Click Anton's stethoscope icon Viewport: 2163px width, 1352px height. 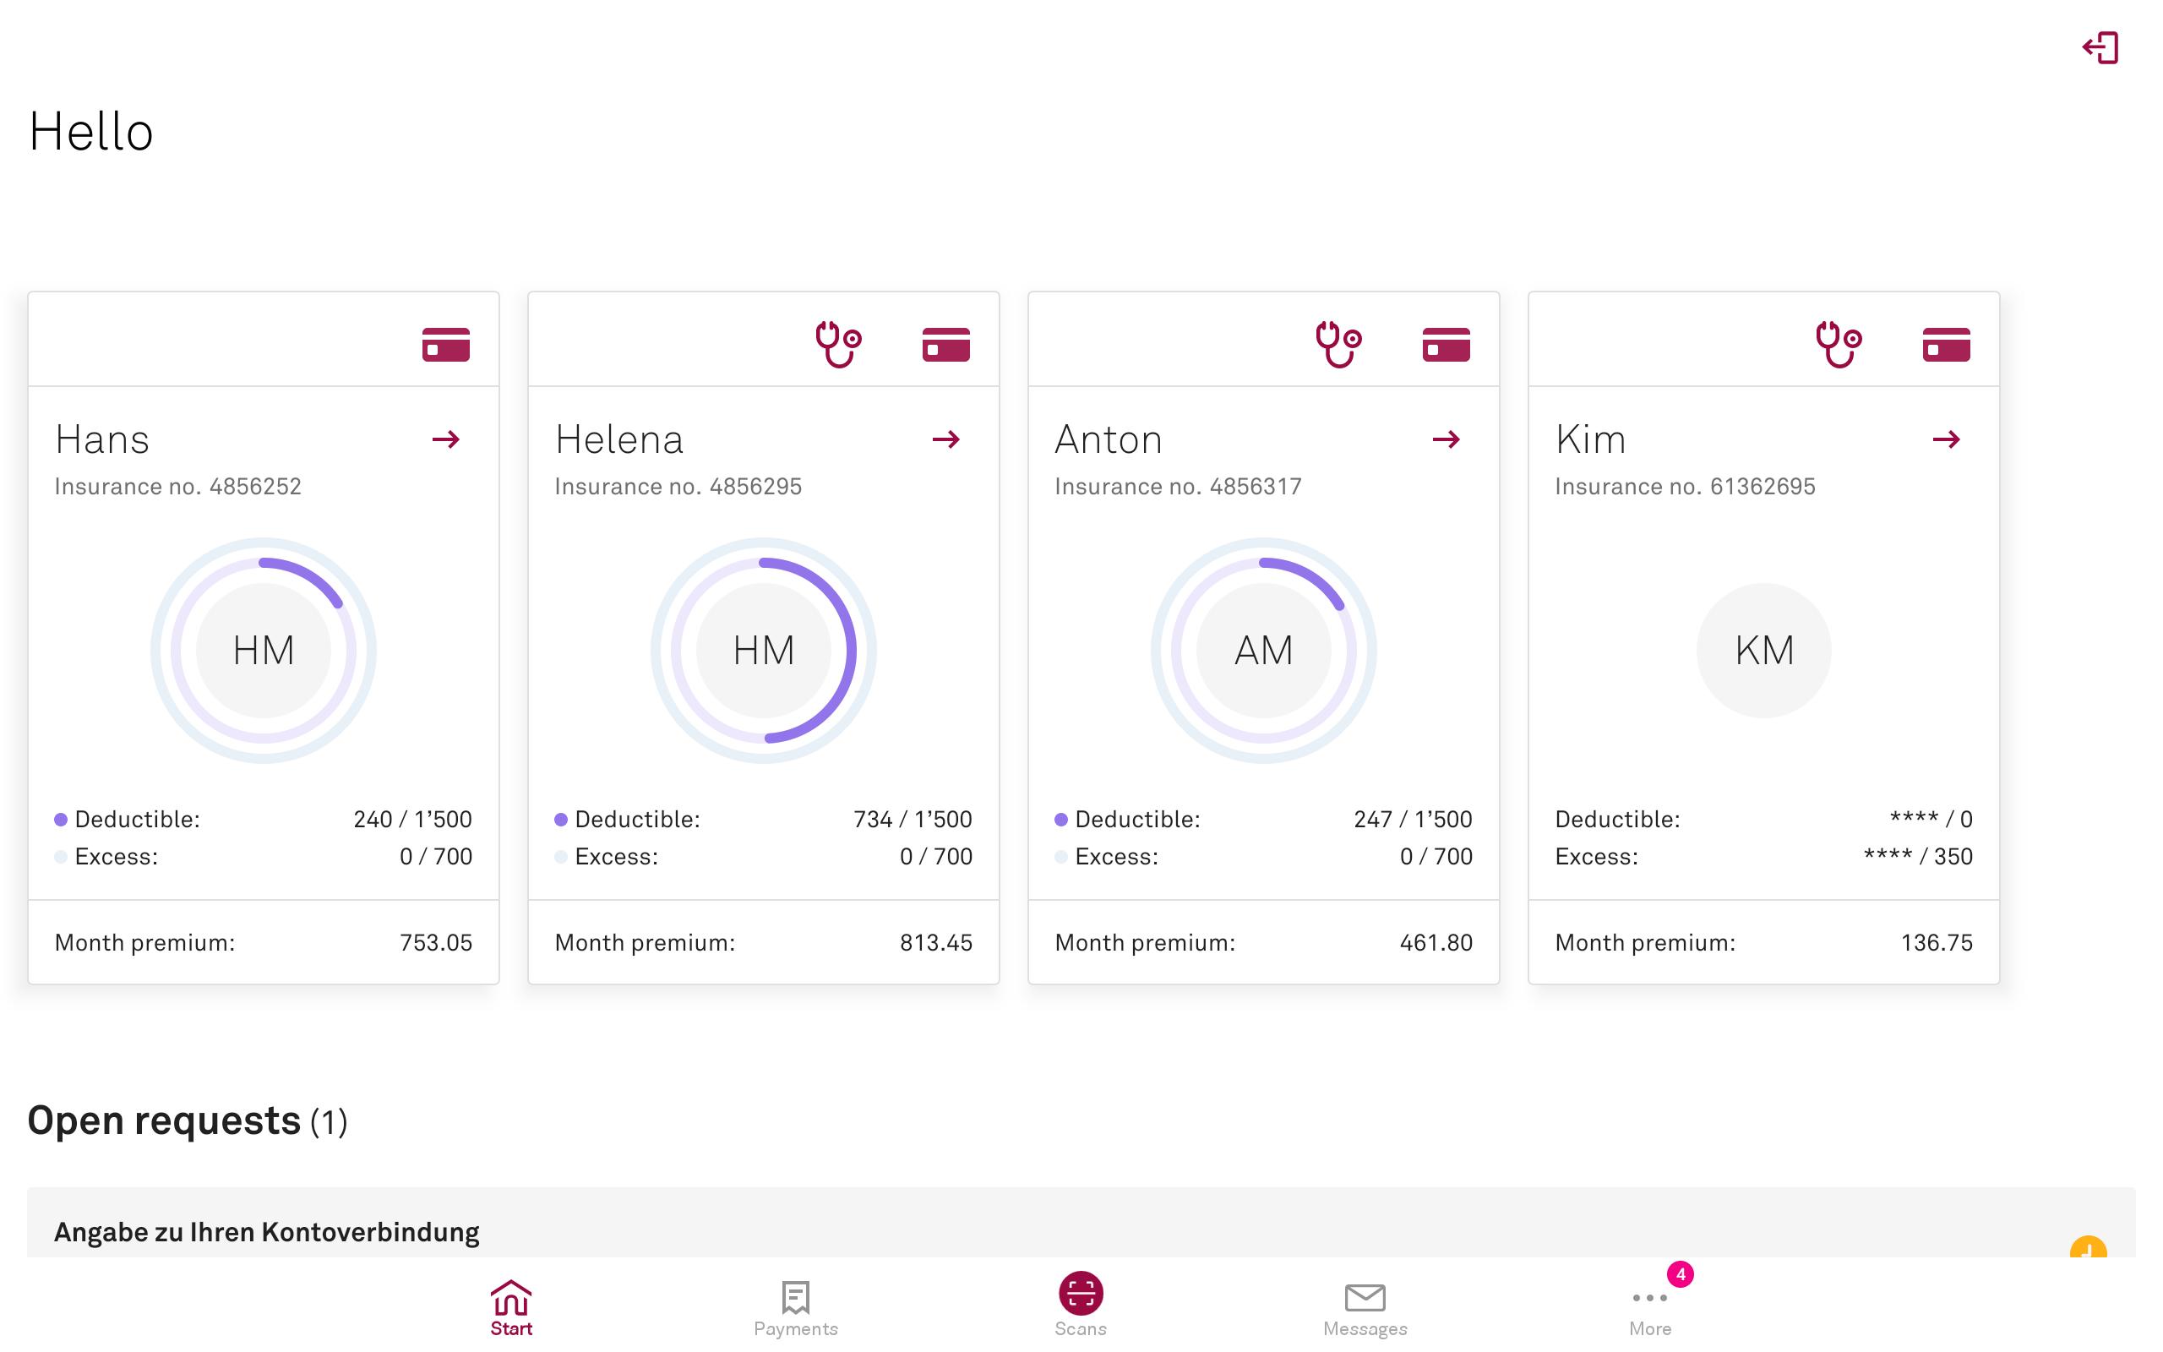point(1338,344)
